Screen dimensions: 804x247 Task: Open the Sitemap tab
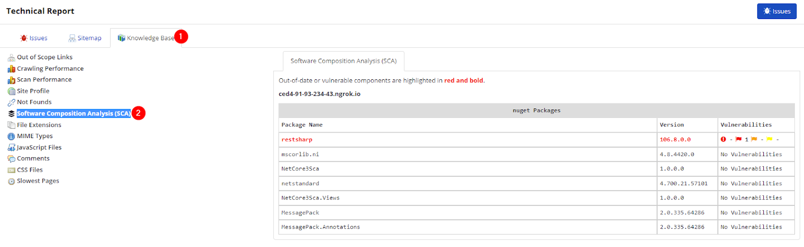pos(85,38)
